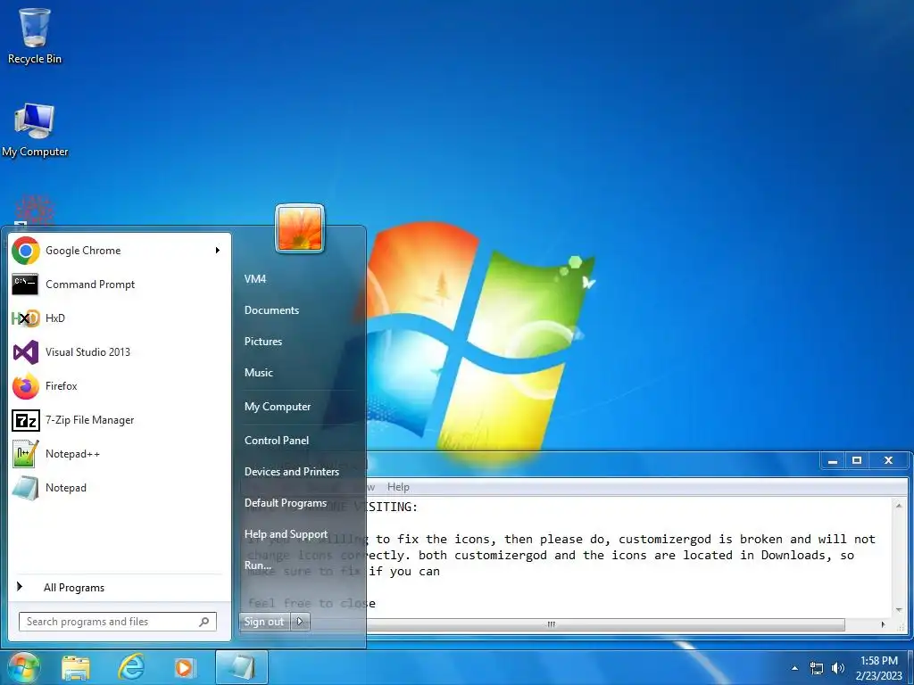This screenshot has width=914, height=685.
Task: Minimize the Notepad window
Action: pyautogui.click(x=833, y=461)
